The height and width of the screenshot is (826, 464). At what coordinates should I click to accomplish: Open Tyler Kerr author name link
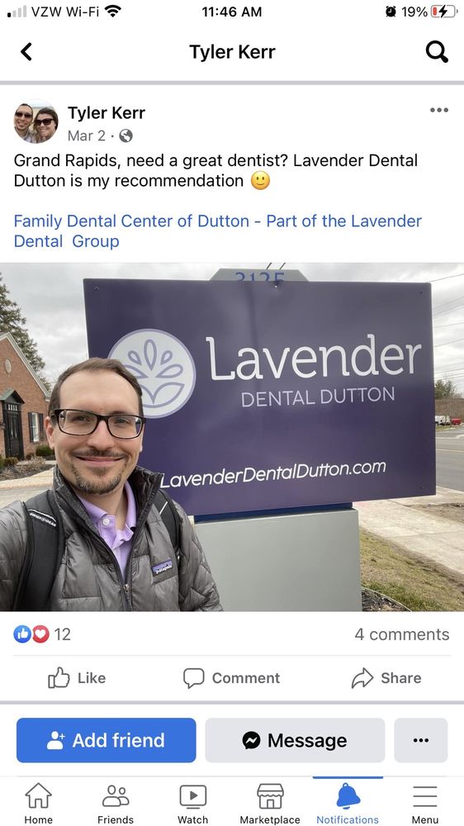(107, 112)
